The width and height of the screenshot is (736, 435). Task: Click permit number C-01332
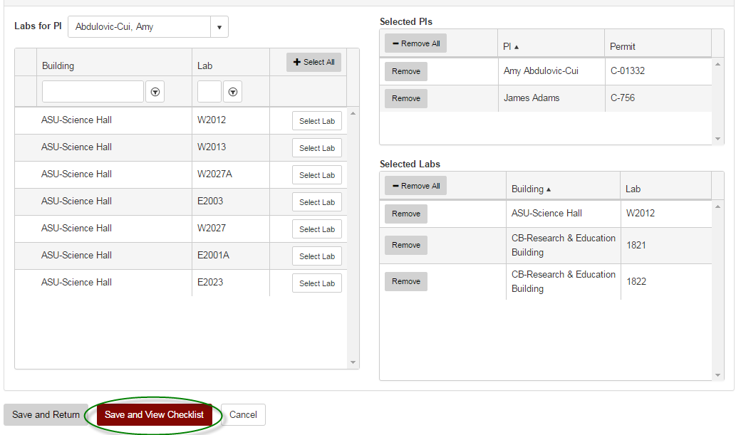click(628, 71)
